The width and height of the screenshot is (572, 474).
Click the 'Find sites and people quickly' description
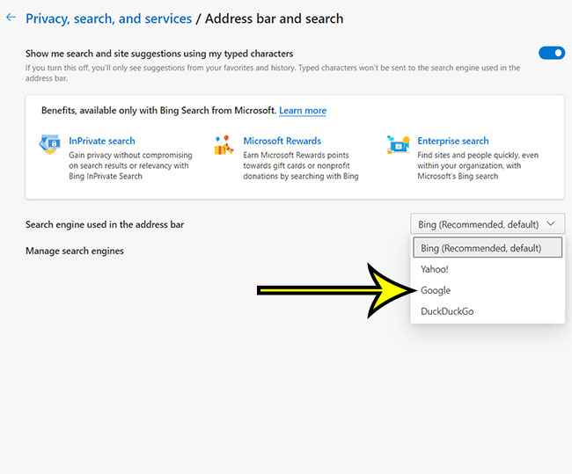click(478, 165)
